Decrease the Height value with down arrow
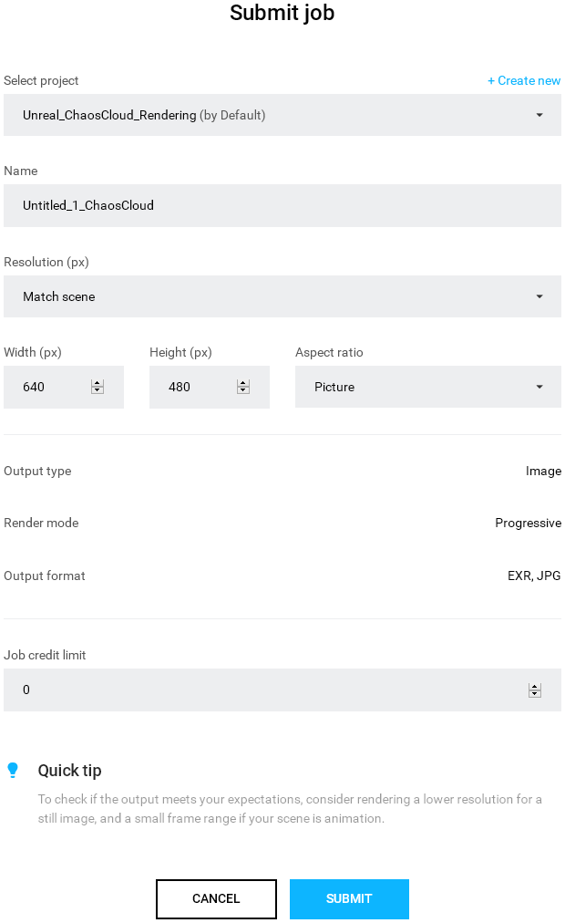565x923 pixels. click(243, 390)
